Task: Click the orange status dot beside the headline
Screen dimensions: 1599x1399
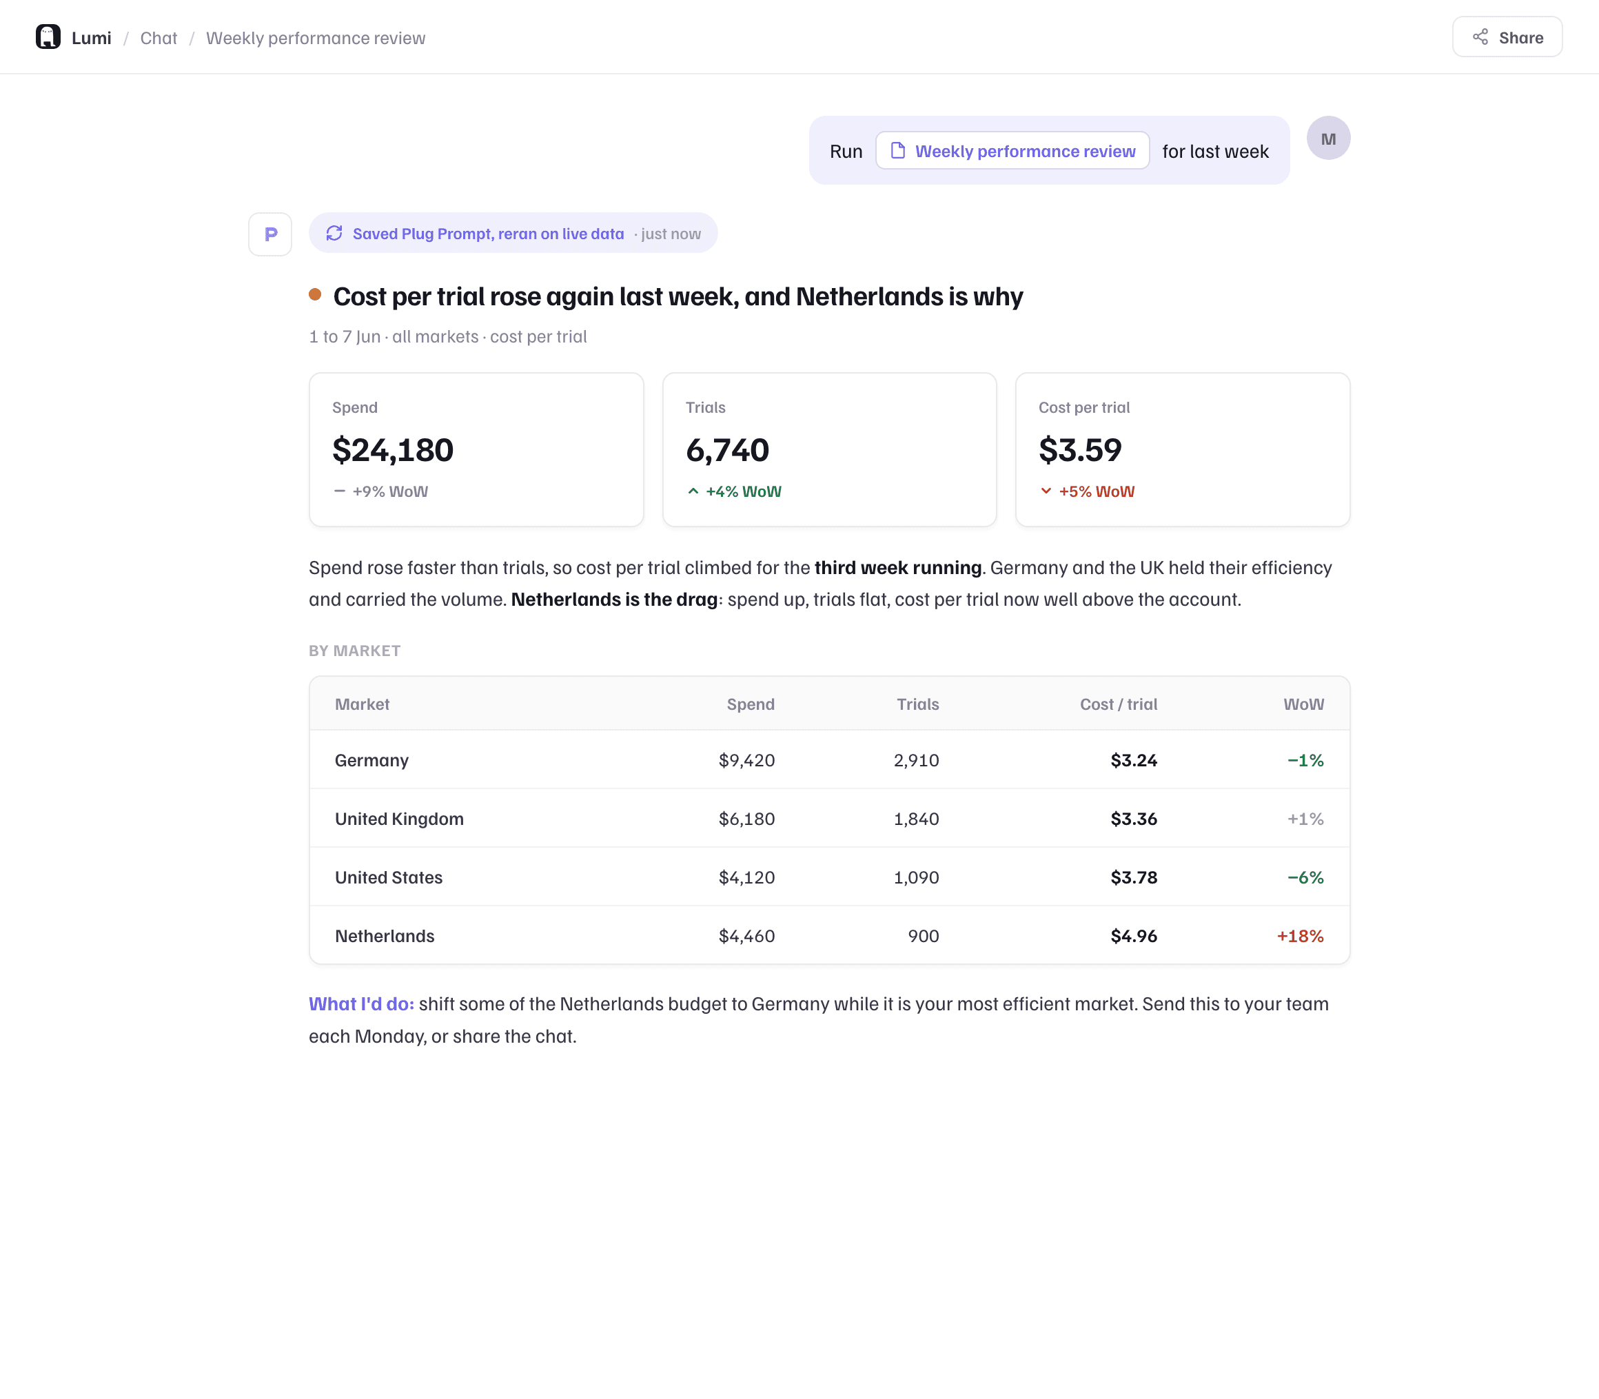Action: click(x=316, y=294)
